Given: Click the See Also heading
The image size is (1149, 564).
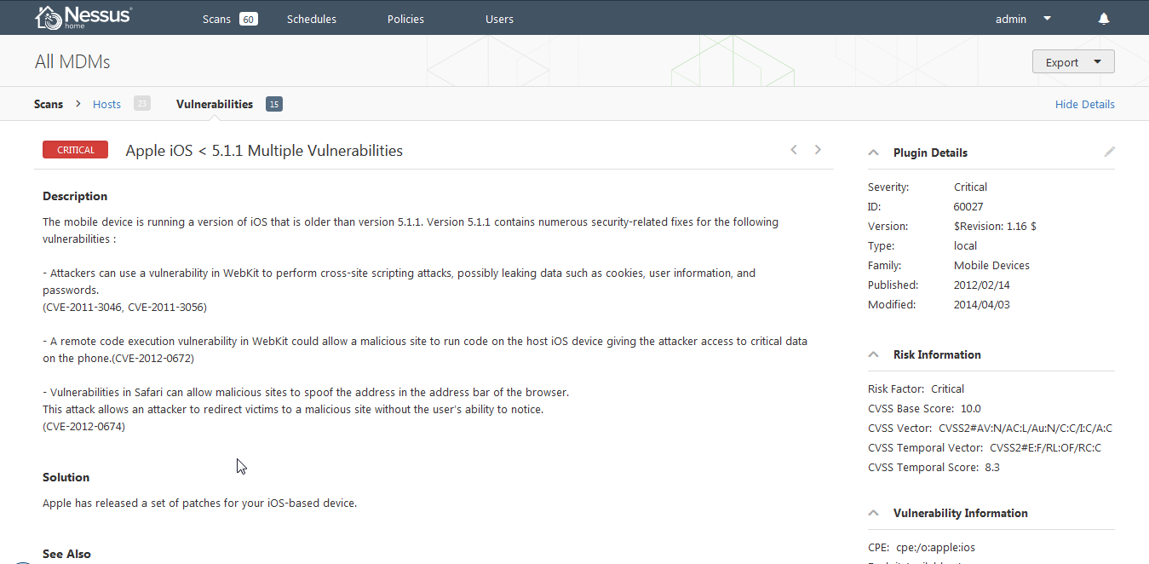Looking at the screenshot, I should (x=66, y=554).
